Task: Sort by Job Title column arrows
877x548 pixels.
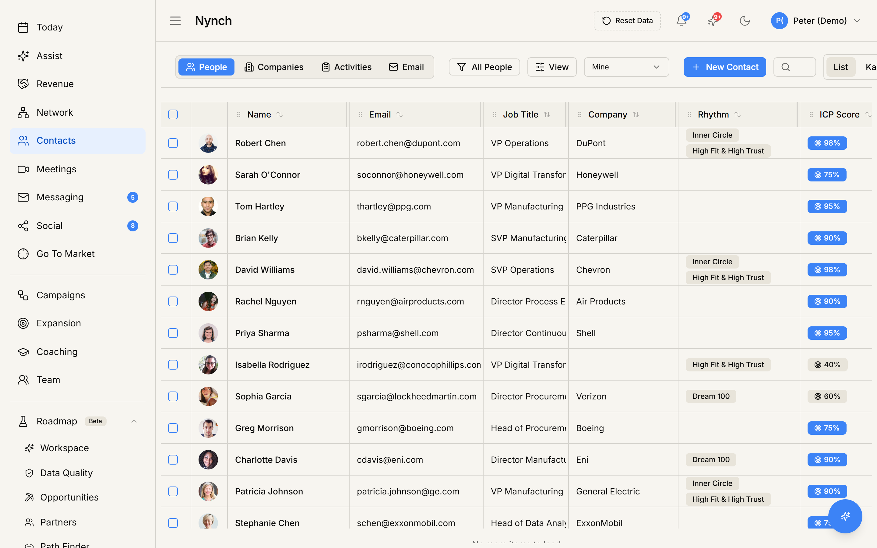Action: 547,114
